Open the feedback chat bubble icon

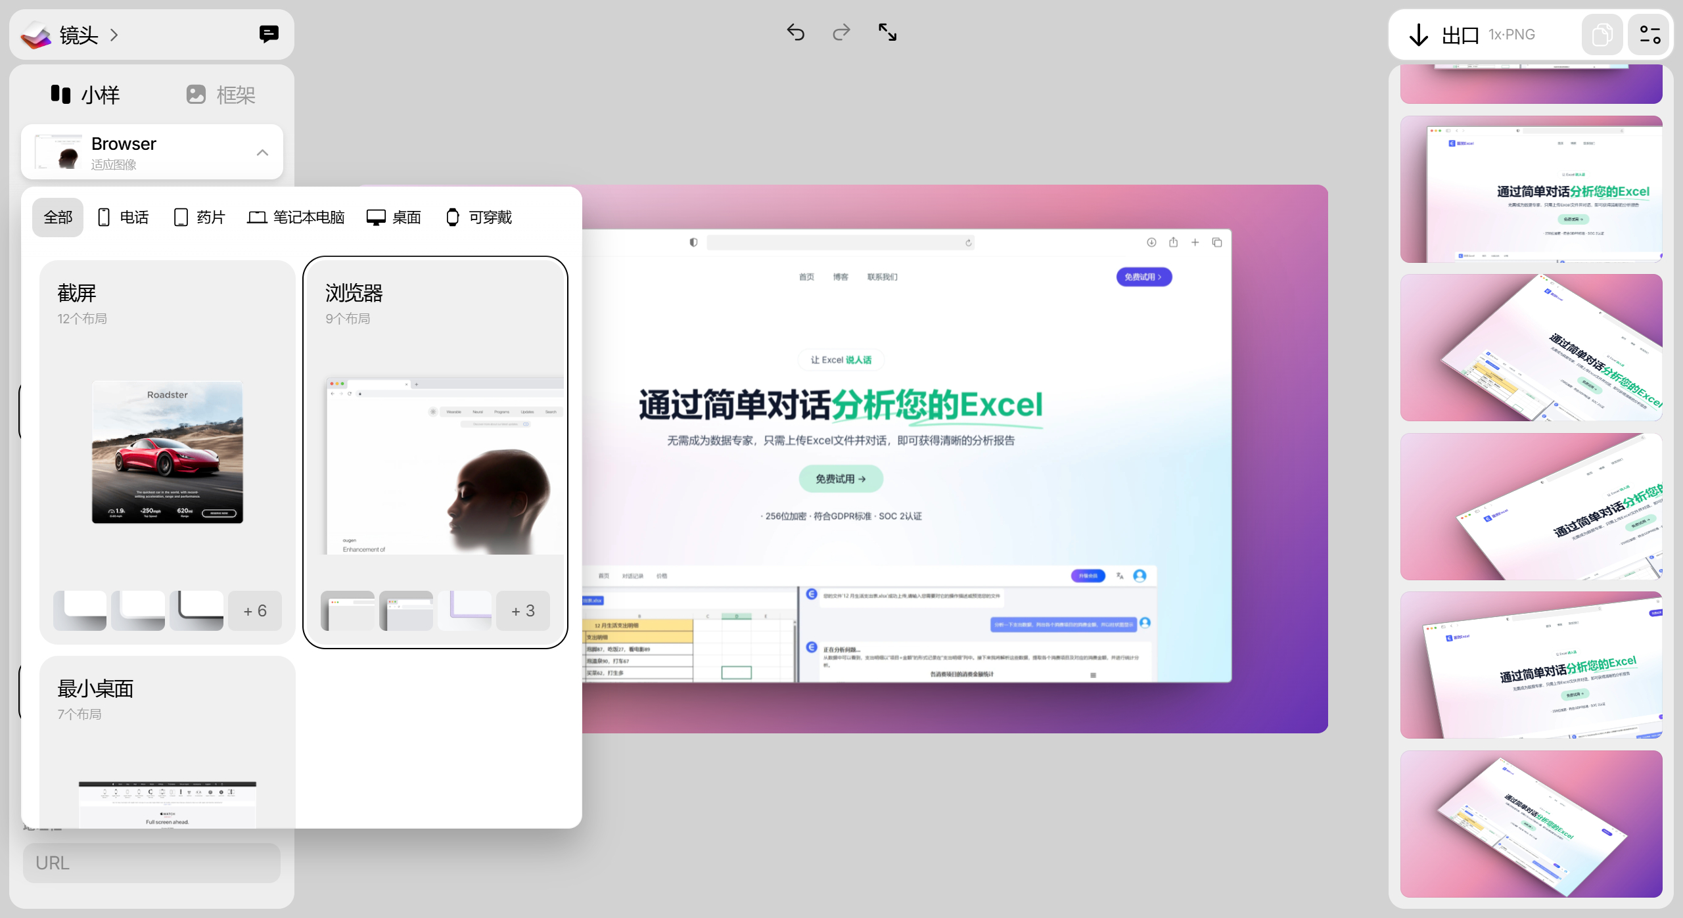coord(268,34)
